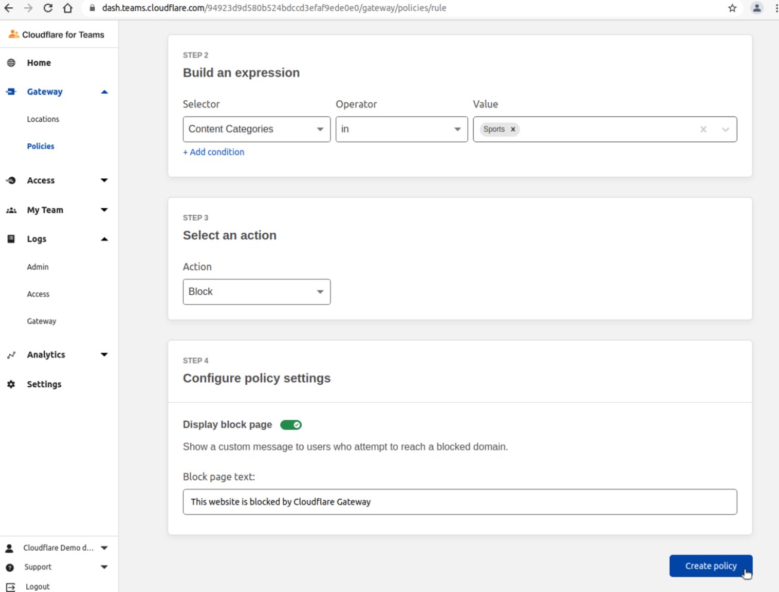Click the Configure policy settings heading
The image size is (779, 592).
[256, 378]
